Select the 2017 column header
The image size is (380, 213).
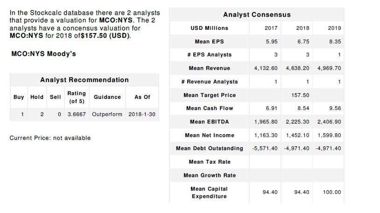[x=271, y=28]
